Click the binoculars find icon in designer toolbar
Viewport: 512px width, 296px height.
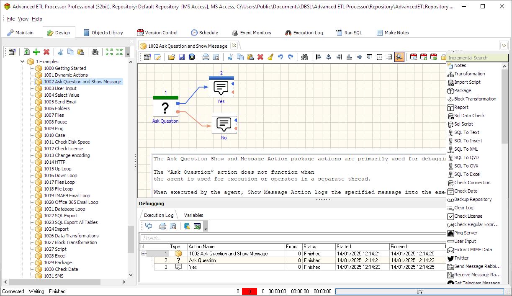point(305,57)
